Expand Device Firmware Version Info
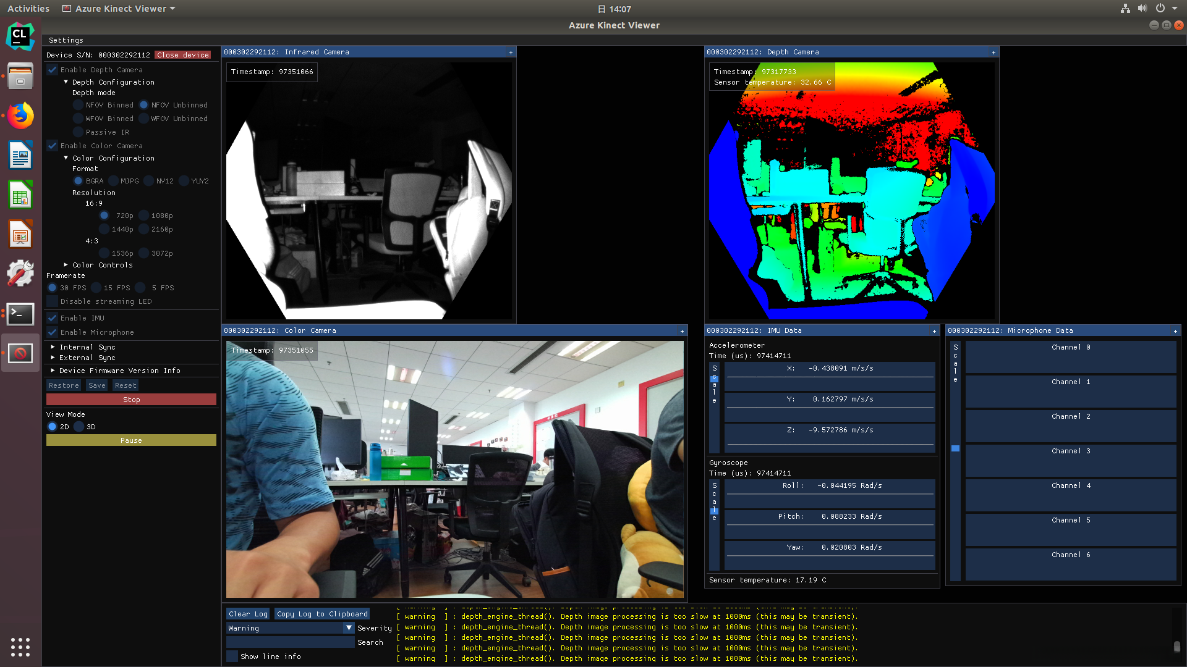Image resolution: width=1187 pixels, height=667 pixels. (x=53, y=371)
